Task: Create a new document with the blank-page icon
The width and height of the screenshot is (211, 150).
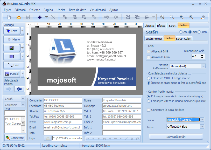Action: coord(9,17)
